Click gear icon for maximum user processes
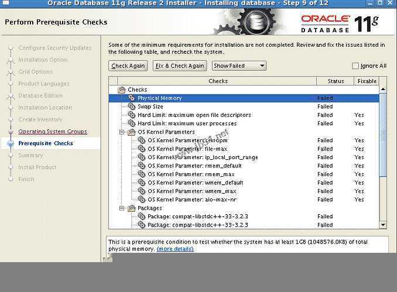 click(x=131, y=123)
